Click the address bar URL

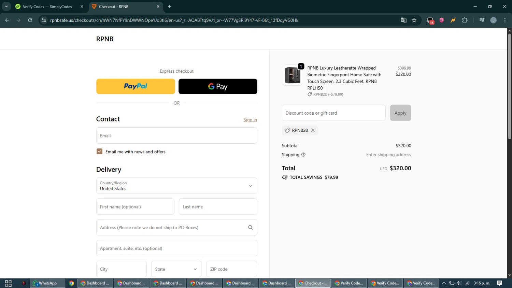coord(174,20)
